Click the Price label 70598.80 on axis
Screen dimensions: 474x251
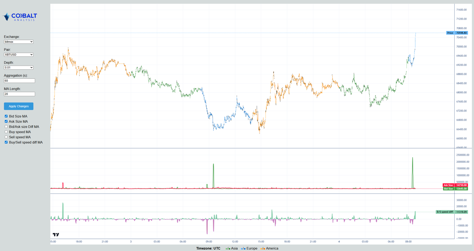tap(457, 33)
